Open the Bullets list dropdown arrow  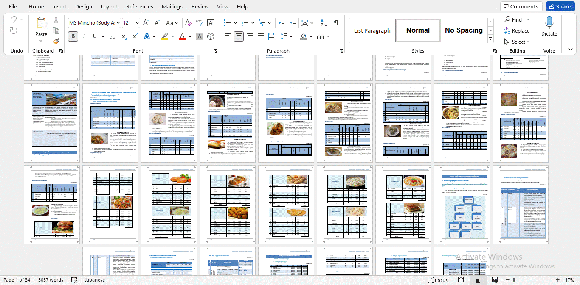[235, 23]
